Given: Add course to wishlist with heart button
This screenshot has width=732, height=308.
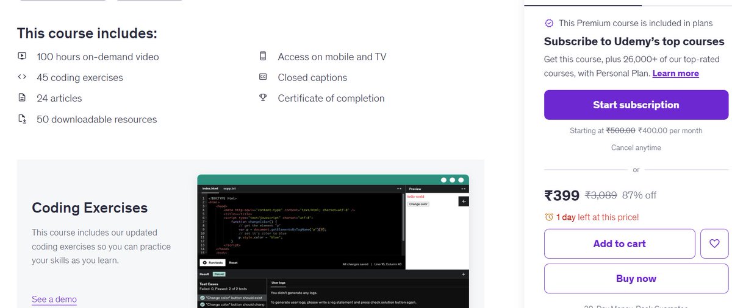Looking at the screenshot, I should 714,243.
